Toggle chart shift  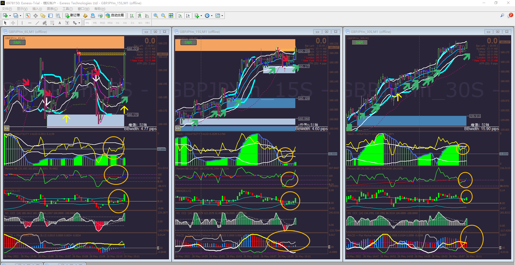(187, 16)
